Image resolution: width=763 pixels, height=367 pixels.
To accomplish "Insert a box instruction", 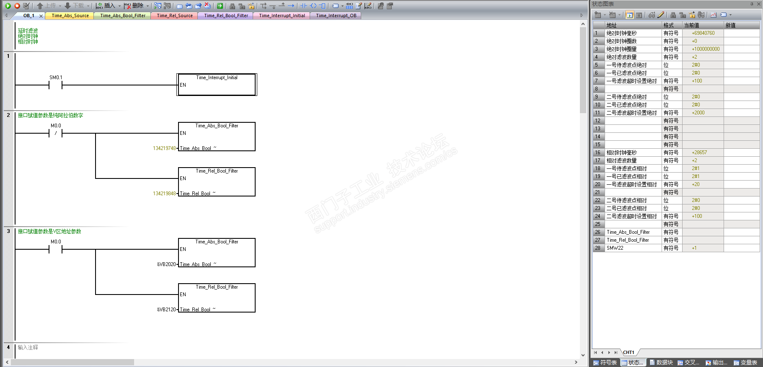I will coord(322,6).
